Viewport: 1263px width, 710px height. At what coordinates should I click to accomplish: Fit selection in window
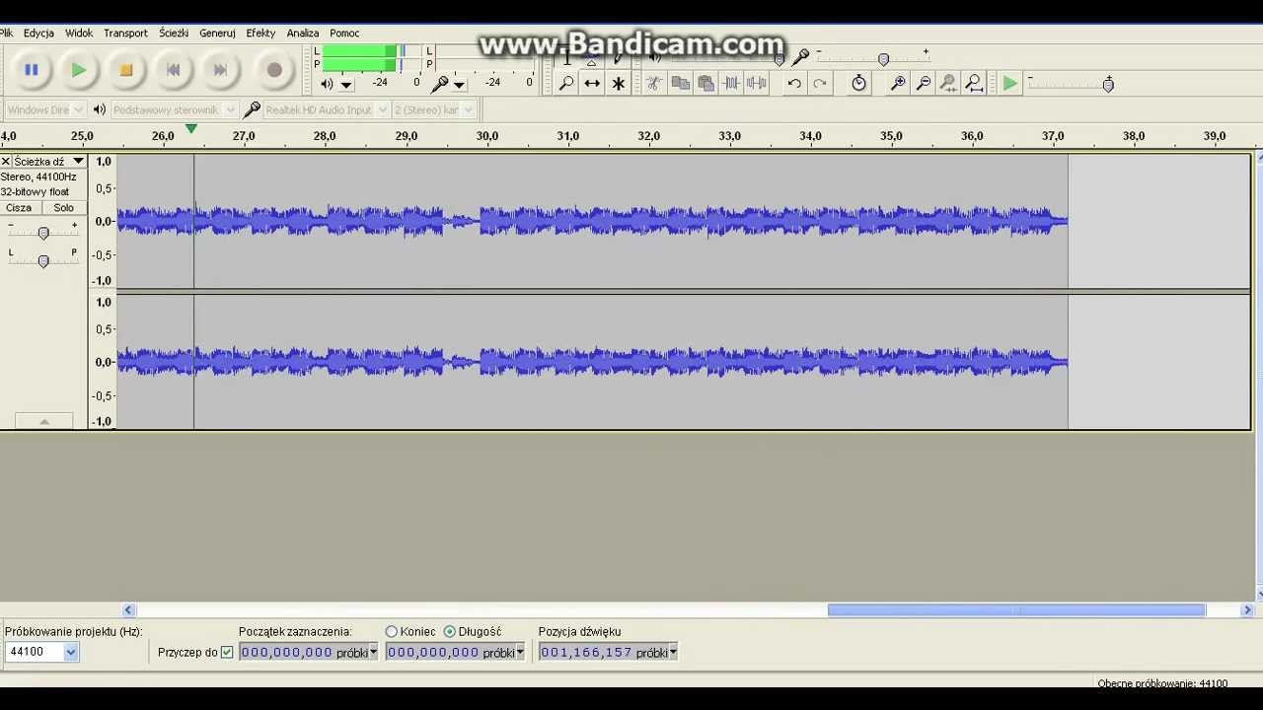point(948,84)
